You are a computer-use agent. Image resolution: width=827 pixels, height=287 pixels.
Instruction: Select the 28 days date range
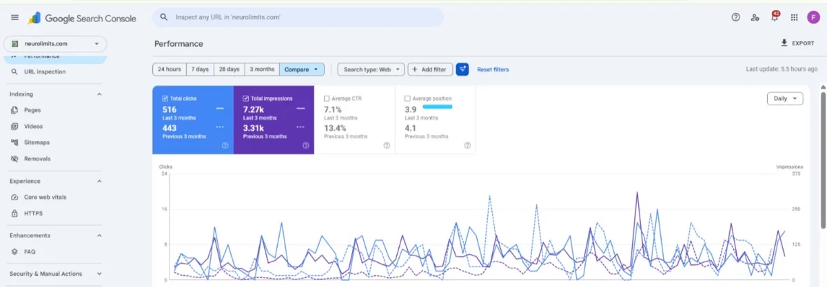(x=229, y=69)
